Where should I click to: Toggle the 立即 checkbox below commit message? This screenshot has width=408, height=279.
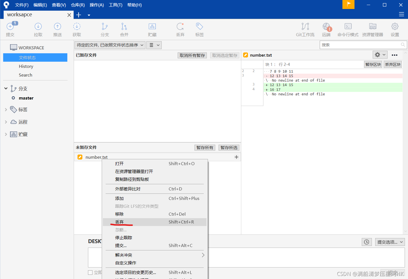click(x=90, y=273)
